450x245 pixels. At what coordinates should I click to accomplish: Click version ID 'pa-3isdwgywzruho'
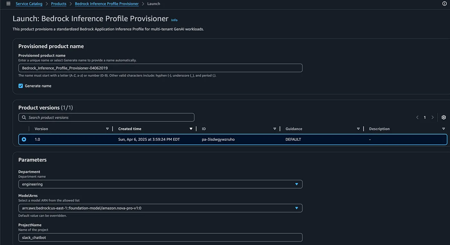218,140
